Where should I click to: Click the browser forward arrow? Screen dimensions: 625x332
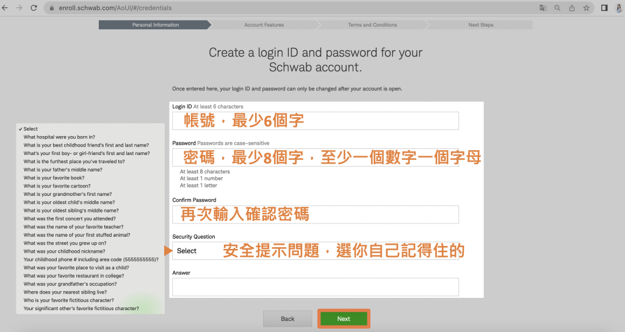(19, 8)
